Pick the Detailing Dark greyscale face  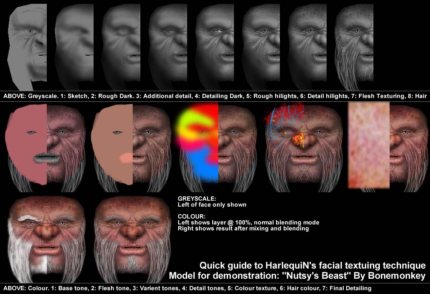(x=168, y=42)
